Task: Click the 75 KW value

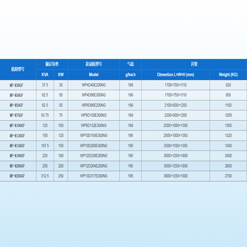Action: pos(61,115)
